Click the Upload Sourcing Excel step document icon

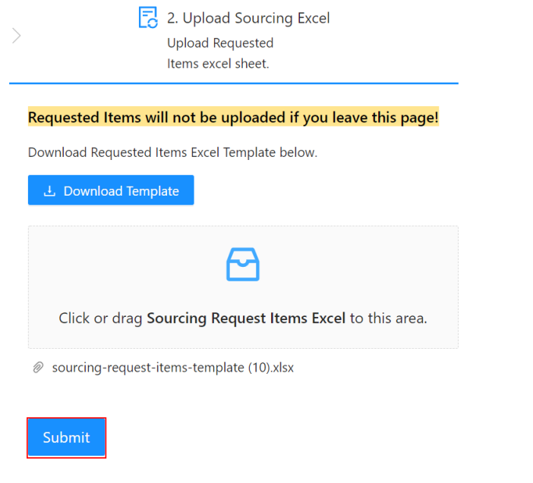point(148,17)
